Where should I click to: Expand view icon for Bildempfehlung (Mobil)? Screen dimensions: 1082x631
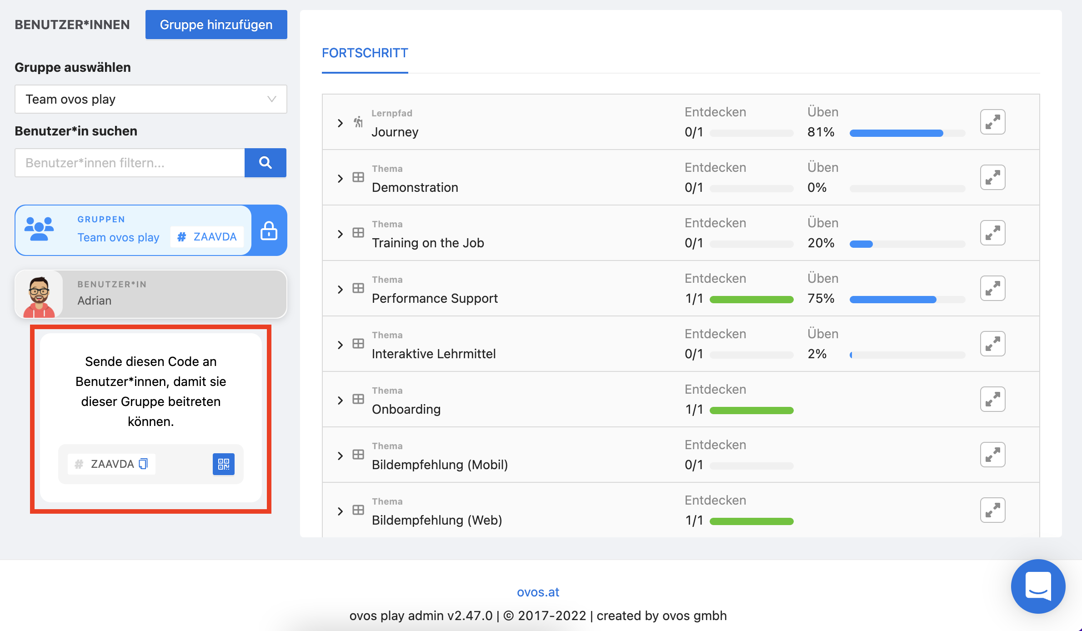[x=992, y=455]
